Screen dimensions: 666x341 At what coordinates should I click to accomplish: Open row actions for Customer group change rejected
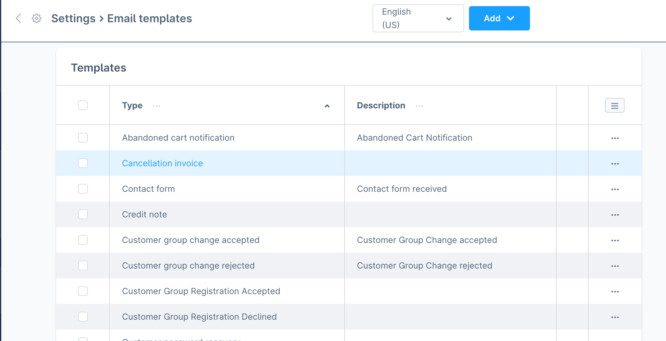pos(615,266)
